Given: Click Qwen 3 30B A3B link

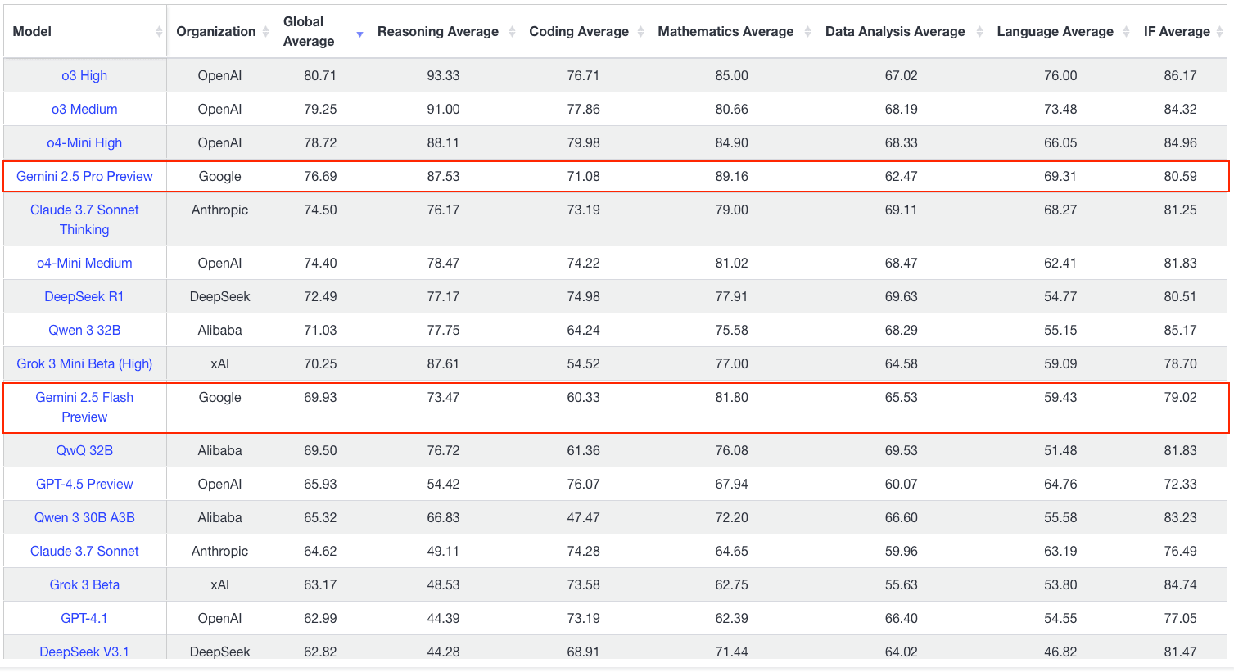Looking at the screenshot, I should tap(84, 517).
